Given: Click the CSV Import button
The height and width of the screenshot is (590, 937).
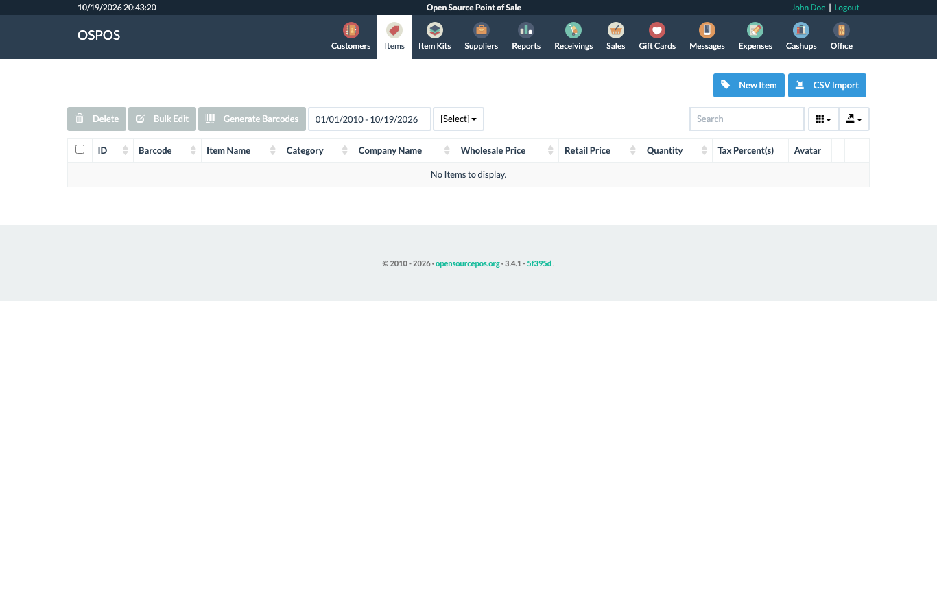Looking at the screenshot, I should (x=827, y=85).
